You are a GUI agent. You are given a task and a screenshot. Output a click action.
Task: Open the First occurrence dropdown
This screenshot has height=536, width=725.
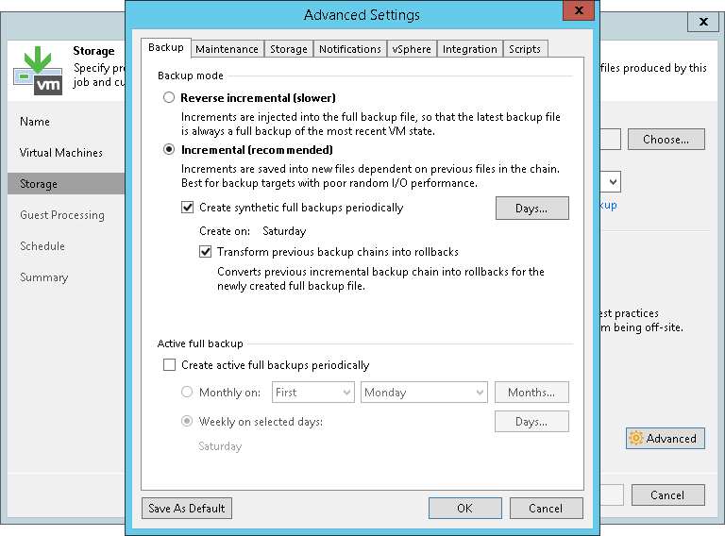[313, 393]
